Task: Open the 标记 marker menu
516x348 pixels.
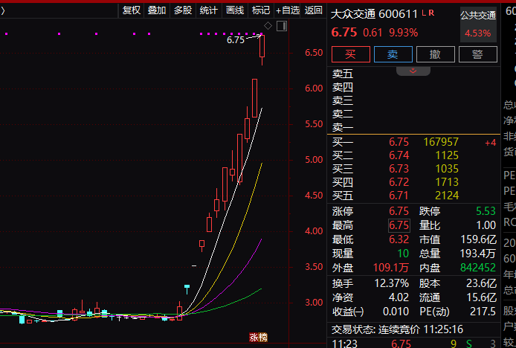Action: pyautogui.click(x=261, y=10)
